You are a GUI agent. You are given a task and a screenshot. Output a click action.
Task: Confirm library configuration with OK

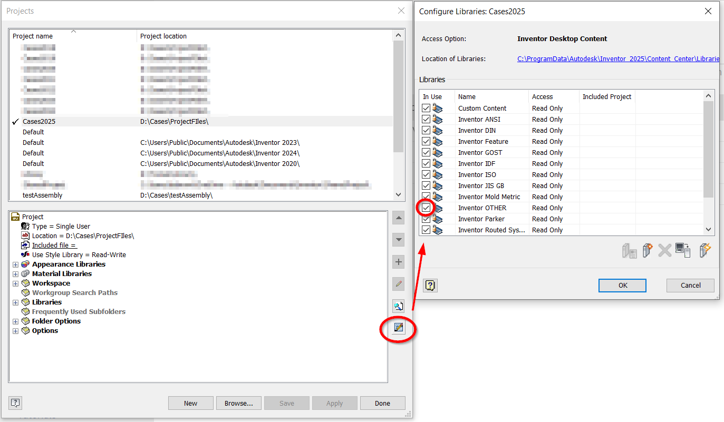(622, 285)
